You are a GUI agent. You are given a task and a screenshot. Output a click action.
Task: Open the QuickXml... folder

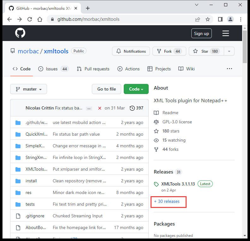click(x=37, y=134)
